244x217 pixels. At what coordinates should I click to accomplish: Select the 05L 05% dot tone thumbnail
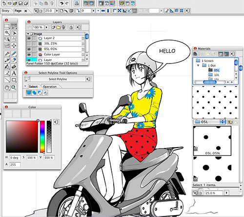point(212,141)
